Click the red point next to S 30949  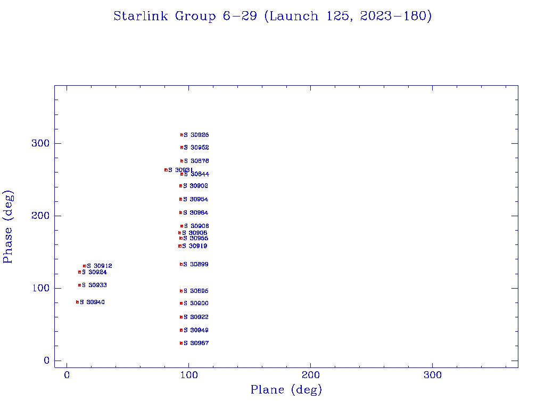(x=181, y=330)
